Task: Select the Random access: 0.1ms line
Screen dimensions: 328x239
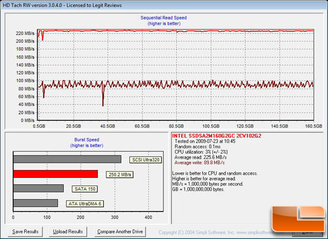Action: click(197, 147)
